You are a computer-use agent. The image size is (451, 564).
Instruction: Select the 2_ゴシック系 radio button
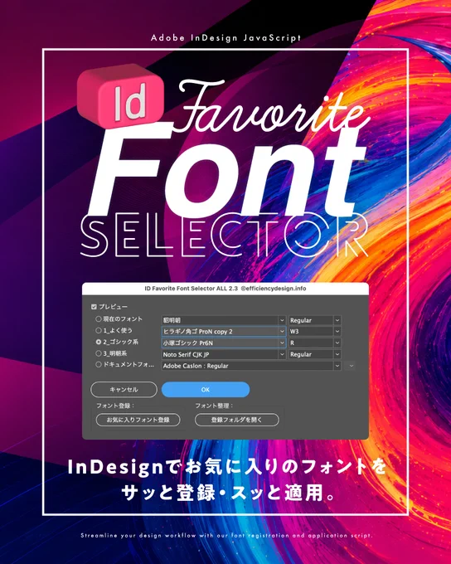coord(98,342)
